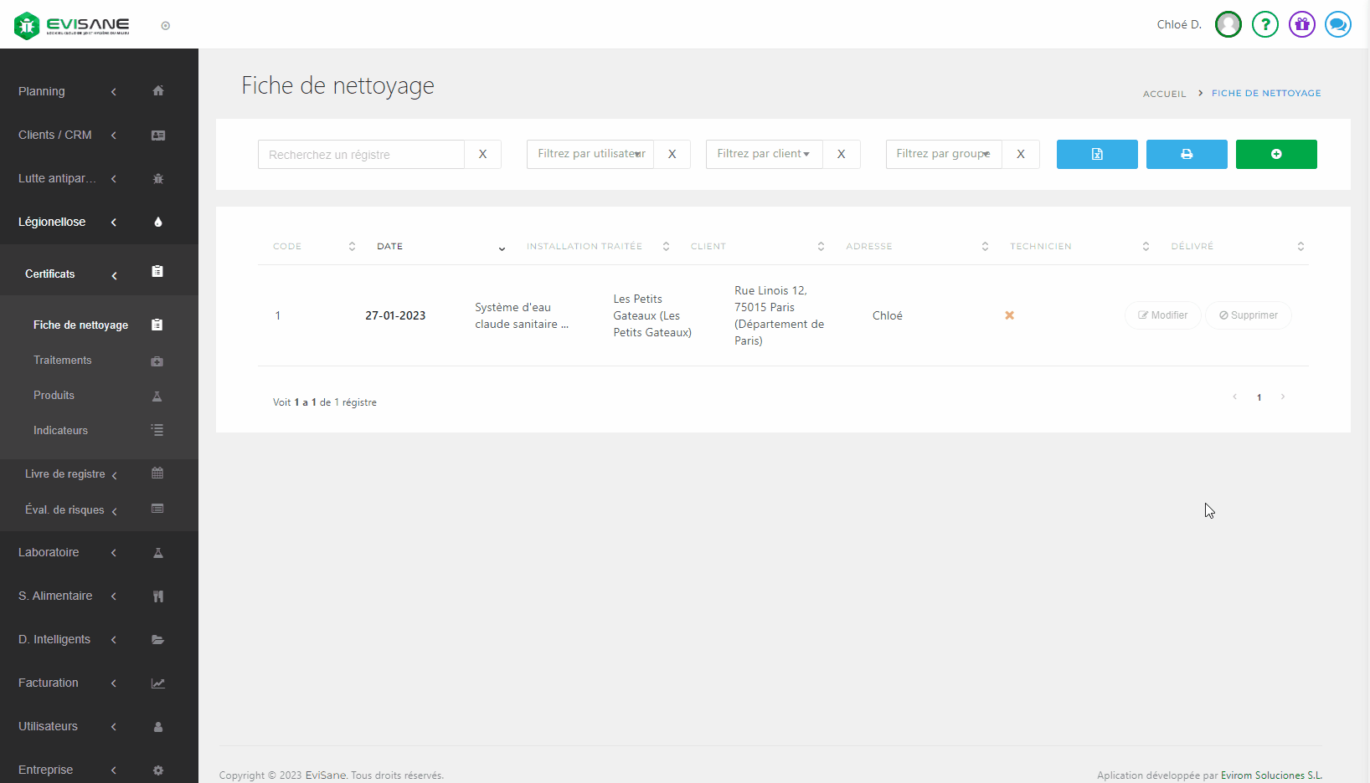Viewport: 1370px width, 783px height.
Task: Click the purple gift icon
Action: click(x=1301, y=24)
